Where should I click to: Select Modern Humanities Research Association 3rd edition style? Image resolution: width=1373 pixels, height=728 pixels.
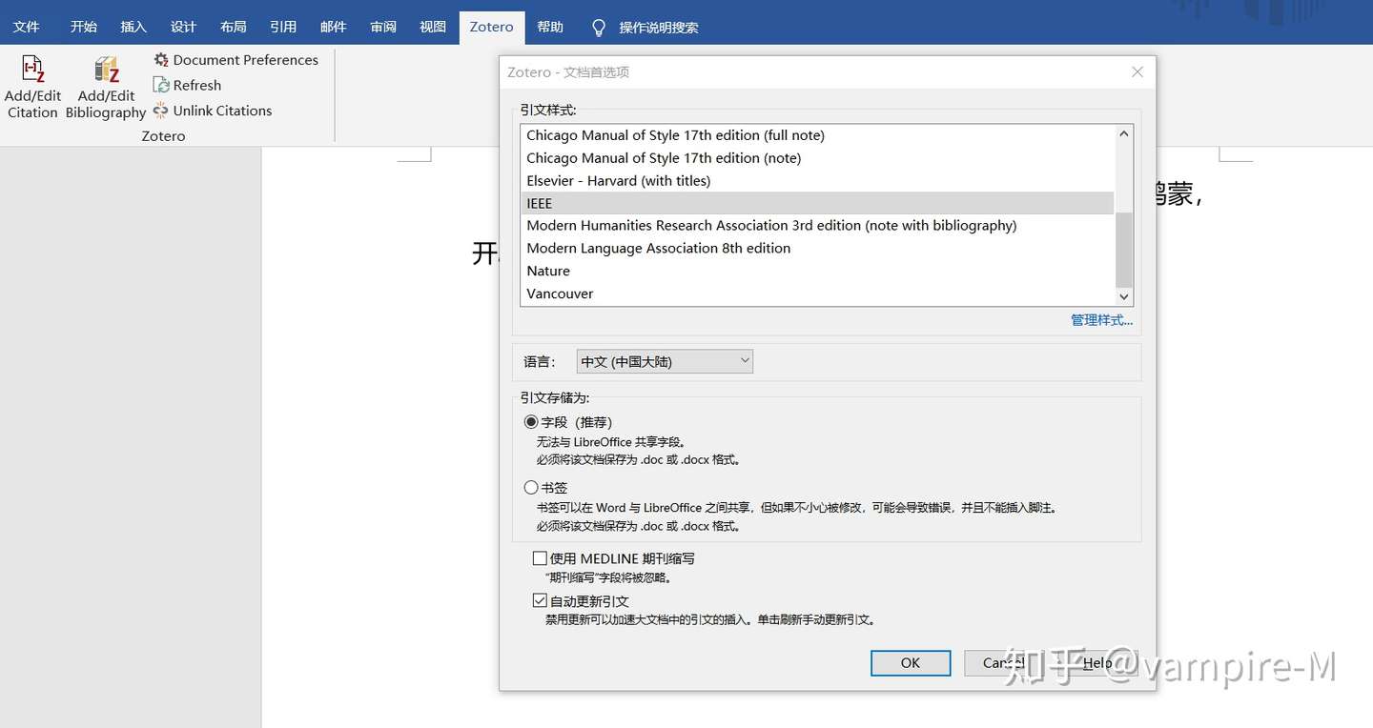pos(817,226)
